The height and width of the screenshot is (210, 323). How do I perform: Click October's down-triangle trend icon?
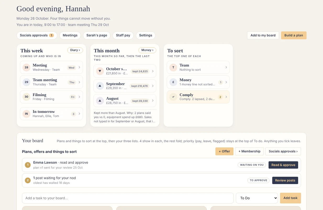100,71
